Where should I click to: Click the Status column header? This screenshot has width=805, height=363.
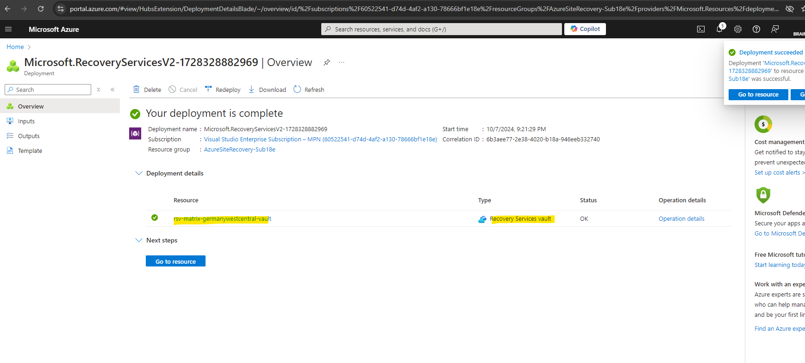(588, 200)
